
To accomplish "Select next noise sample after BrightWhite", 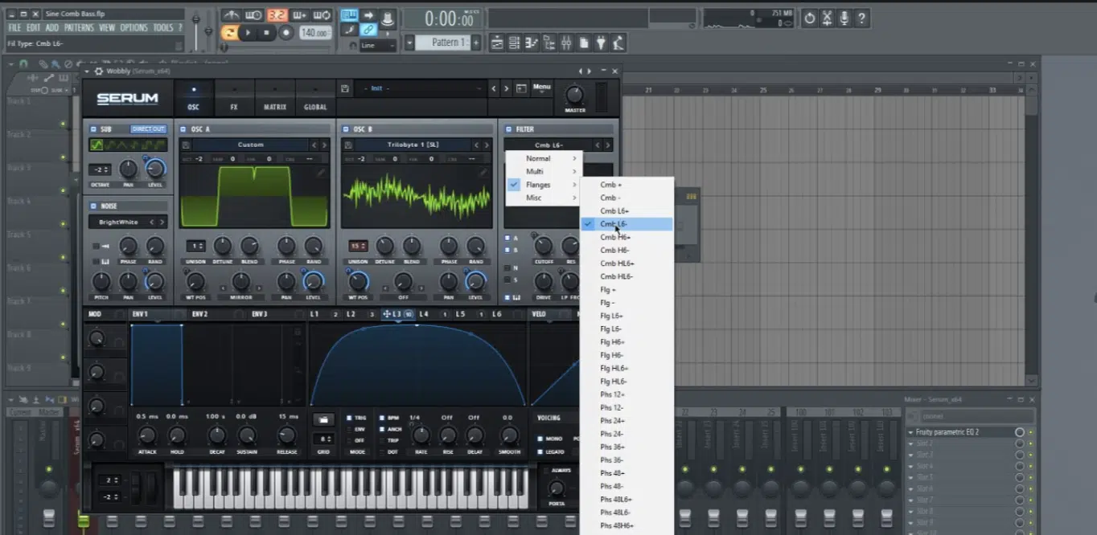I will coord(162,222).
